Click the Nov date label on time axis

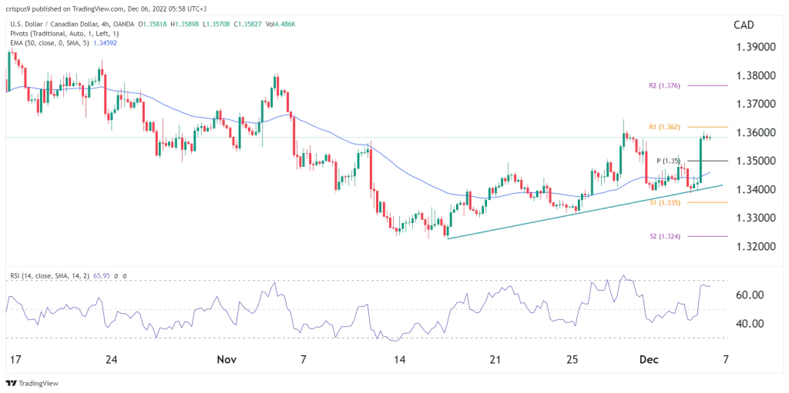click(227, 360)
